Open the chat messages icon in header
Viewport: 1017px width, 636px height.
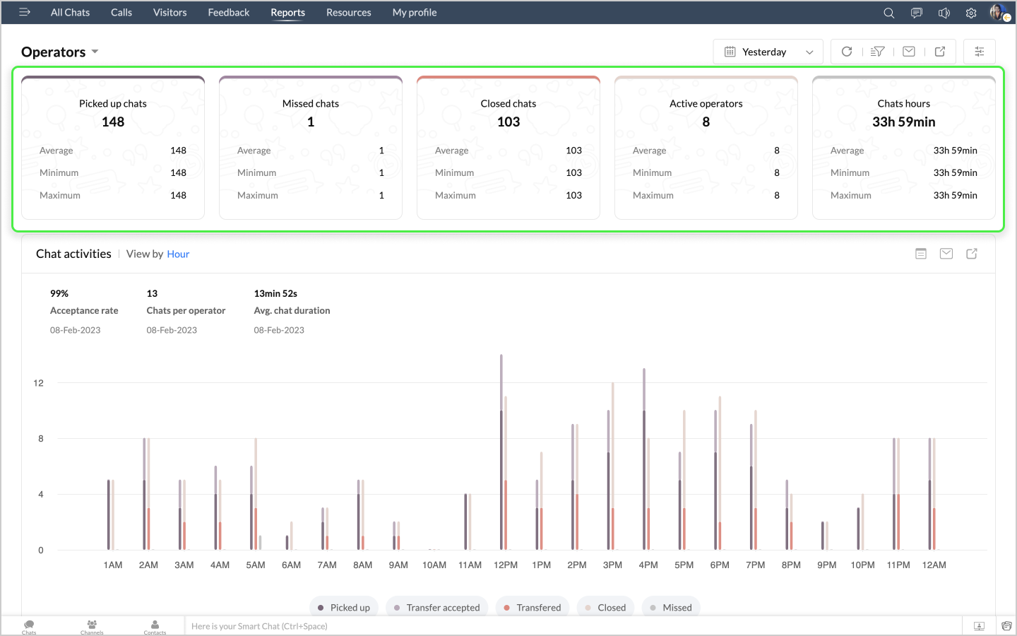916,13
